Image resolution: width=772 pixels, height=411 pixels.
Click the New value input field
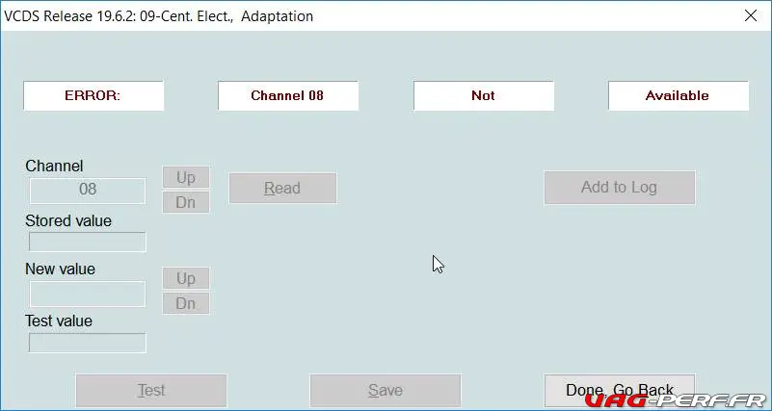tap(88, 294)
